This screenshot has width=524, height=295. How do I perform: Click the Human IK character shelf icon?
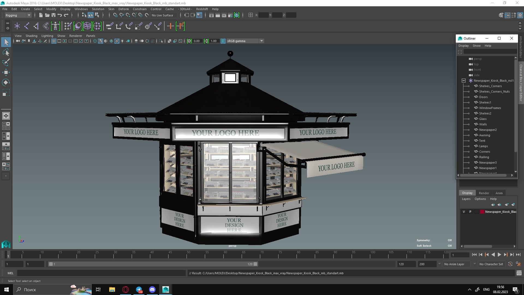(55, 26)
